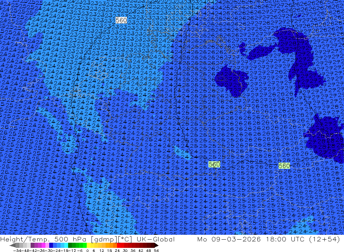Click the 'Mo 09-03-2026' date text

tap(229, 239)
